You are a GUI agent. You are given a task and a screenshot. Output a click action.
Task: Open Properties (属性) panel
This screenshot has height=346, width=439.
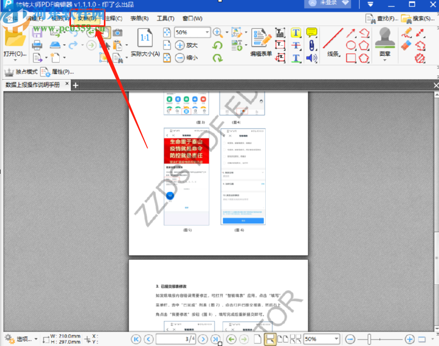coord(57,72)
